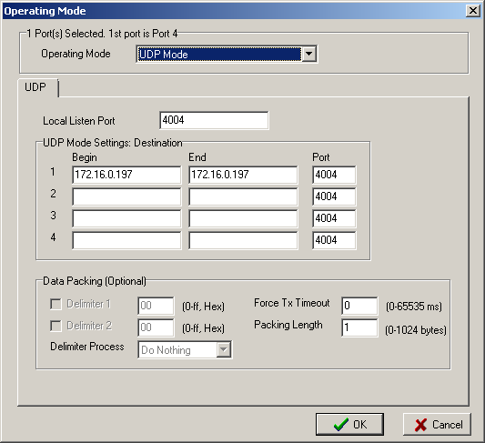
Task: Click the row 3 End address field
Action: point(243,218)
